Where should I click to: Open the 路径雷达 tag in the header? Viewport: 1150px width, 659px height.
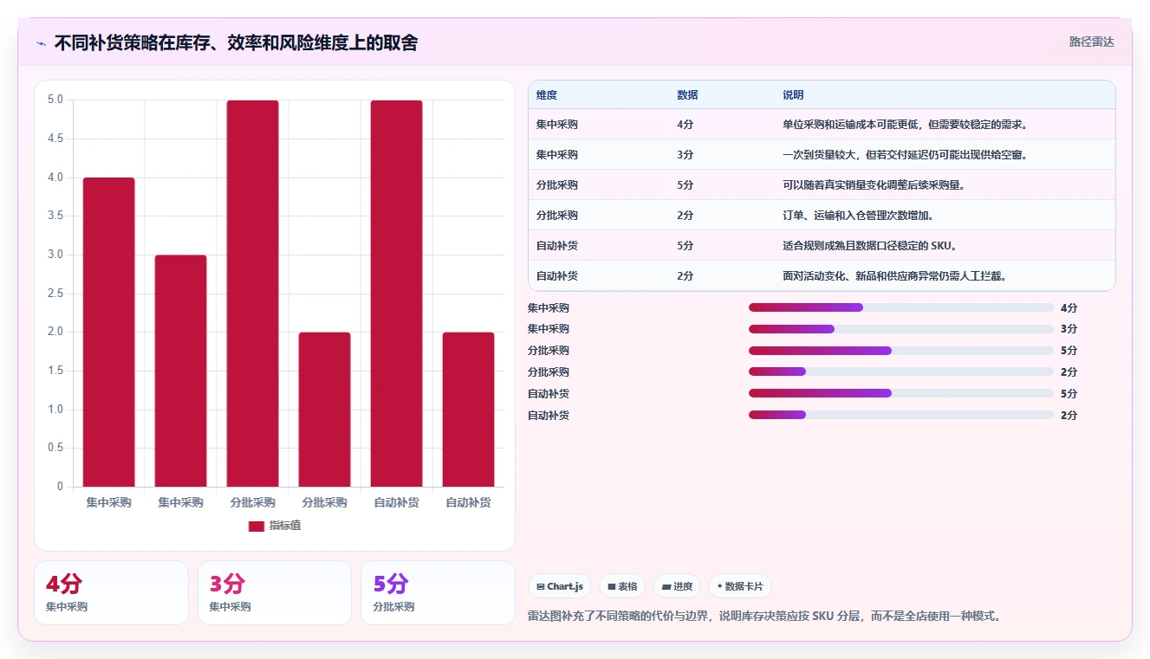[x=1091, y=42]
